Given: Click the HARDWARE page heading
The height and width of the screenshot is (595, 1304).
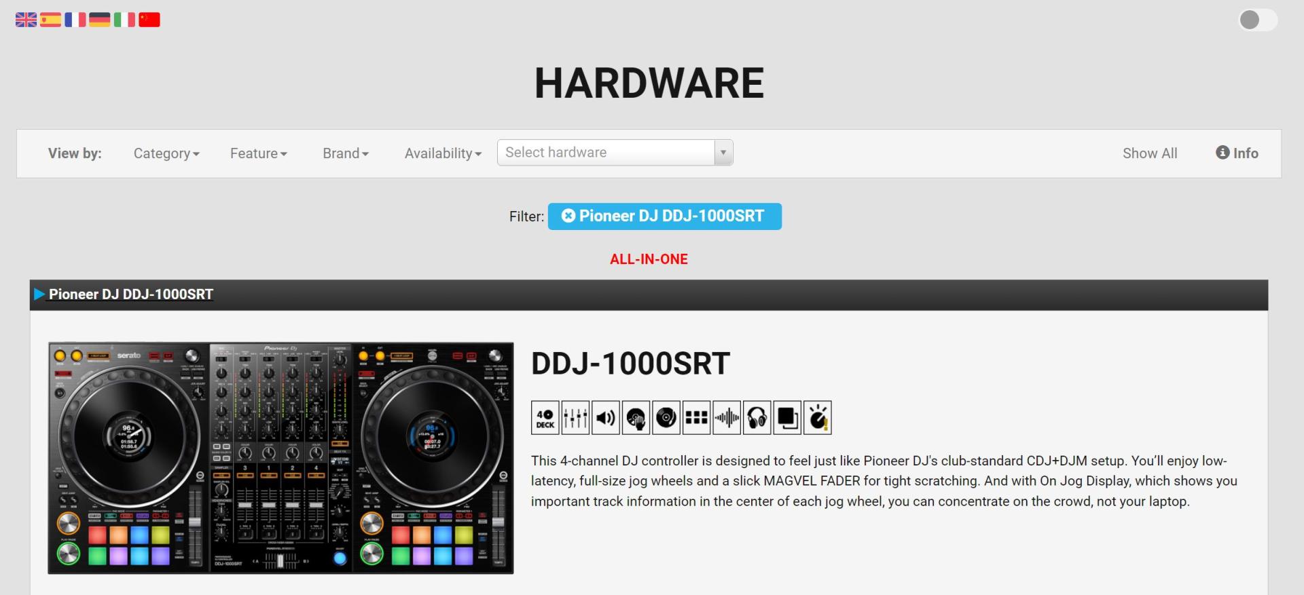Looking at the screenshot, I should pyautogui.click(x=649, y=83).
